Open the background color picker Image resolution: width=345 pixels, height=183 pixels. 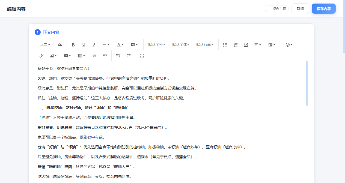pyautogui.click(x=134, y=45)
